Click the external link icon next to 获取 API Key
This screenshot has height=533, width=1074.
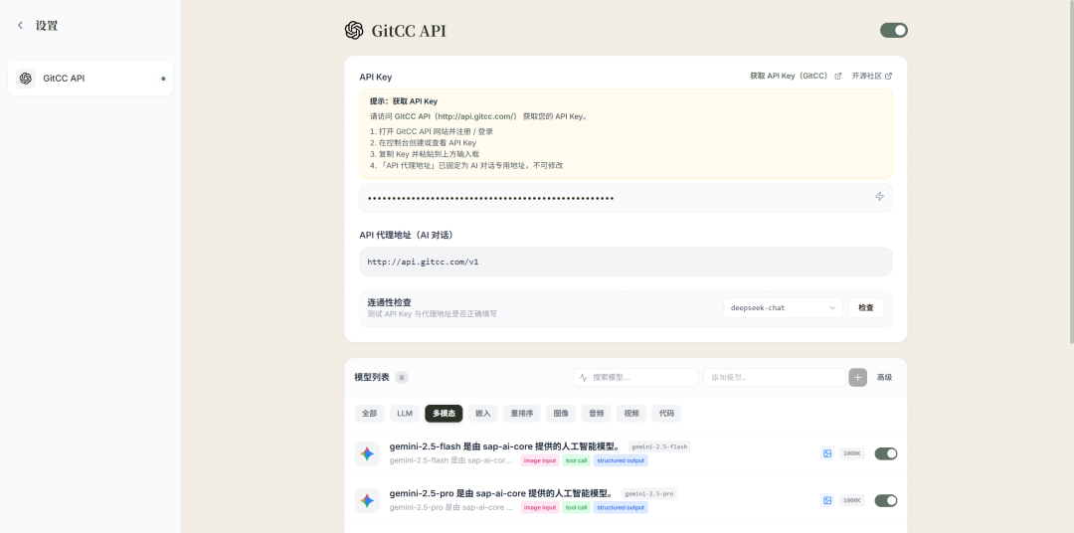point(837,76)
